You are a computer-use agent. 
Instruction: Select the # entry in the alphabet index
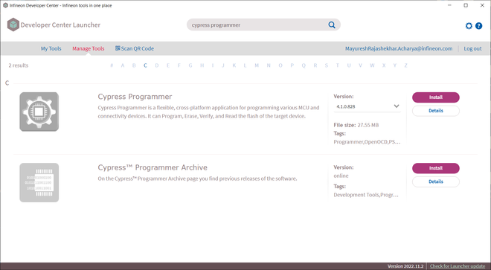click(112, 65)
